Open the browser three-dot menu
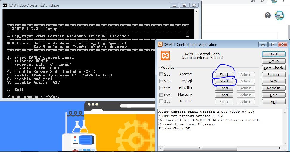Viewport: 290px width, 152px height. click(284, 1)
